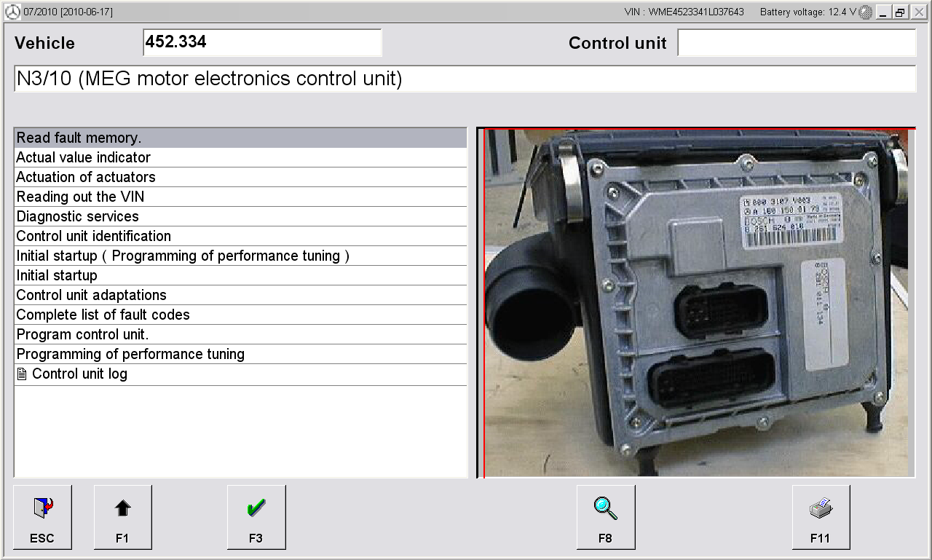
Task: Open the F8 magnifier search
Action: pos(605,517)
